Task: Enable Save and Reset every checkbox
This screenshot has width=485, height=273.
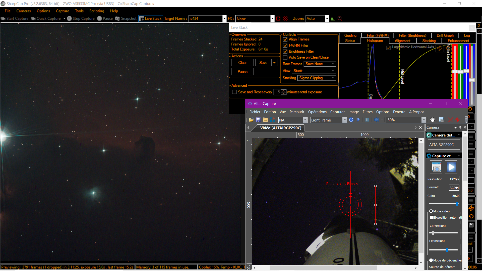Action: click(x=234, y=92)
